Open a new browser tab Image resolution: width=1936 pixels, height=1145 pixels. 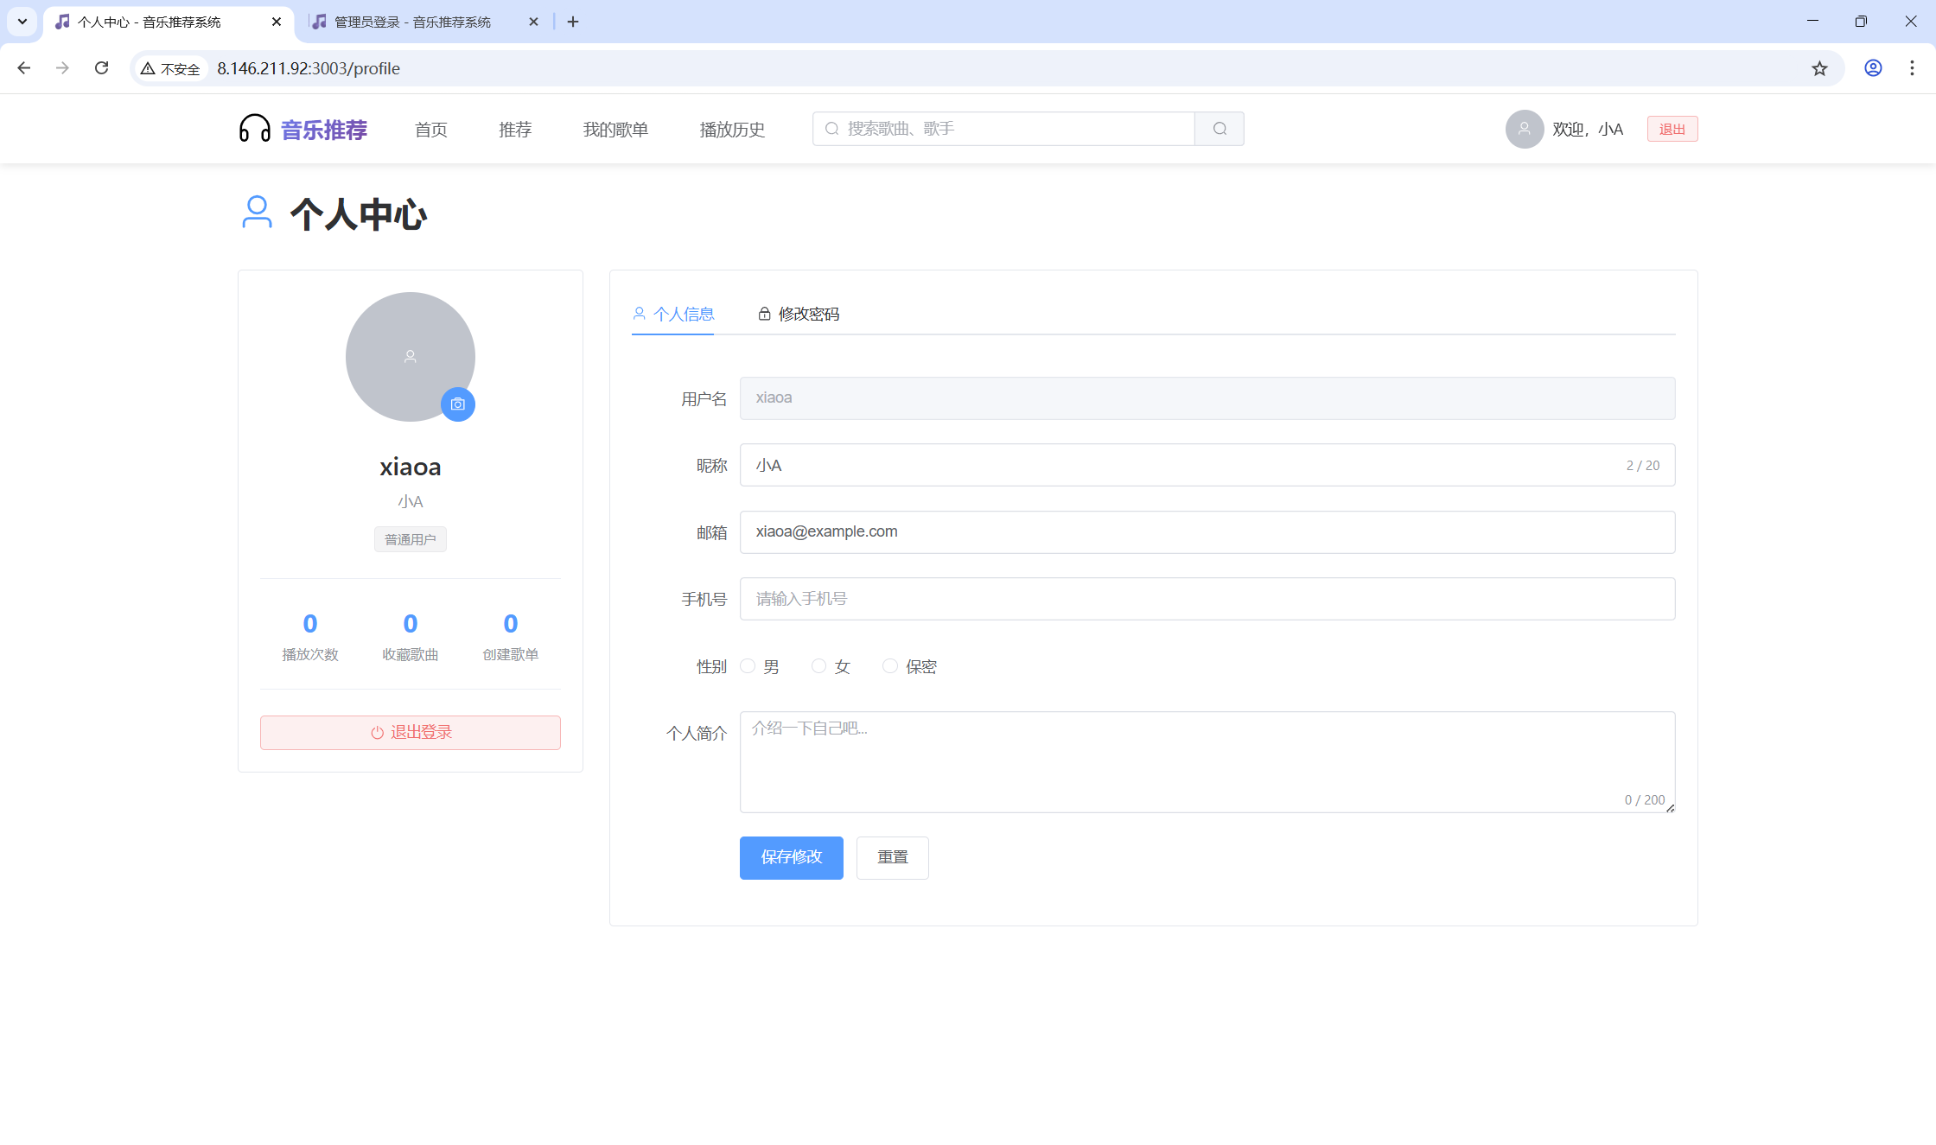pos(573,22)
